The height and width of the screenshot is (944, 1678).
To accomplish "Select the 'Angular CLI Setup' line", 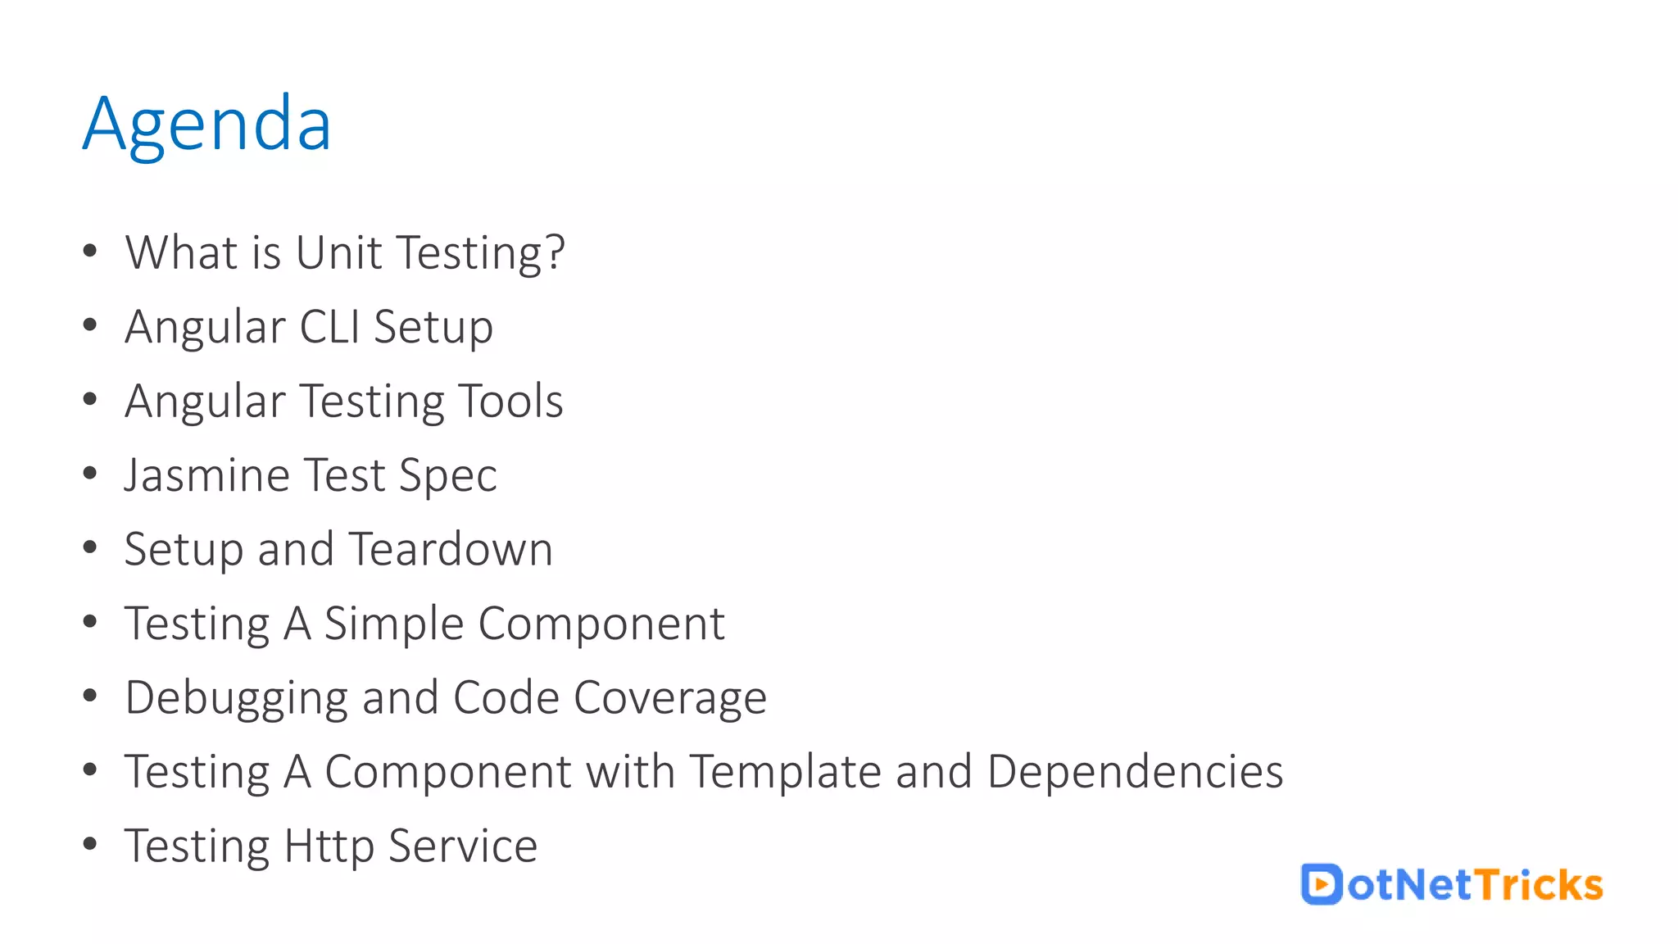I will pos(309,328).
